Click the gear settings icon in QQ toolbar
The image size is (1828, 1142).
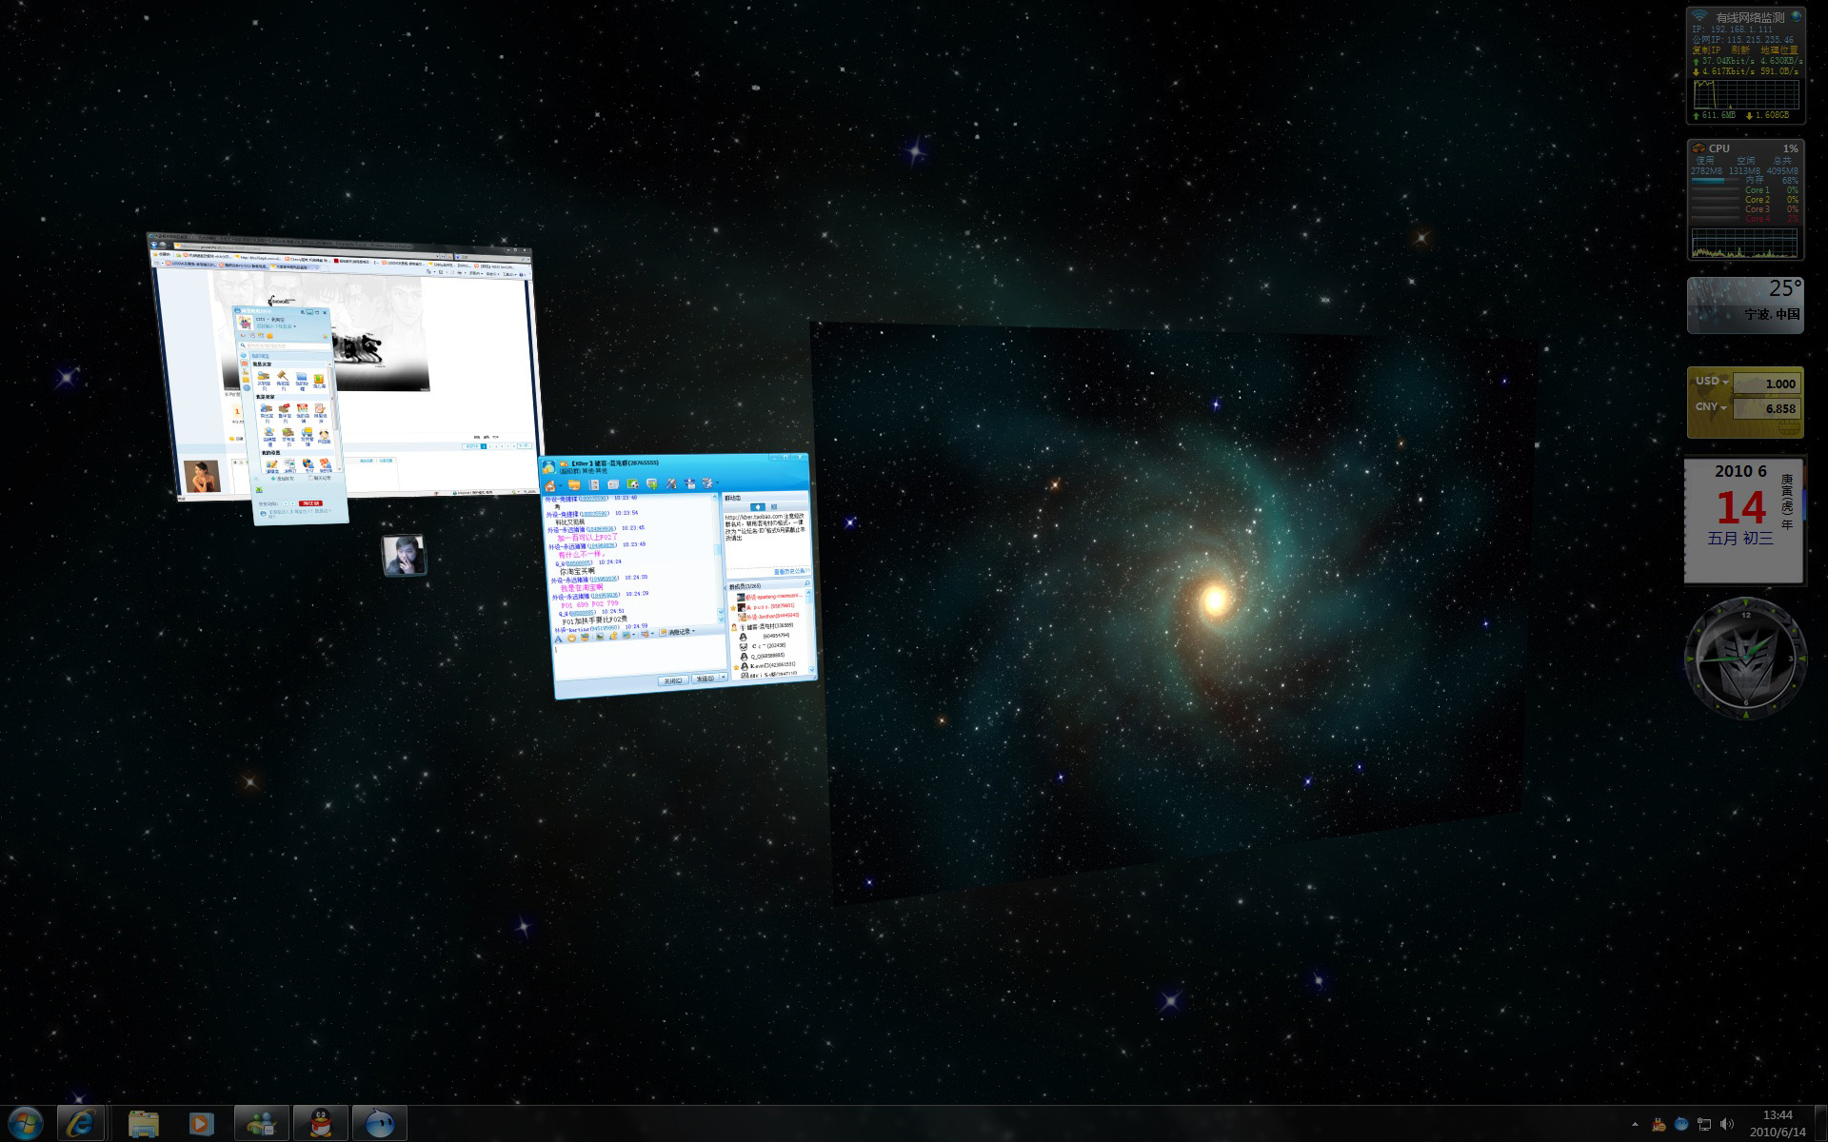pos(707,483)
